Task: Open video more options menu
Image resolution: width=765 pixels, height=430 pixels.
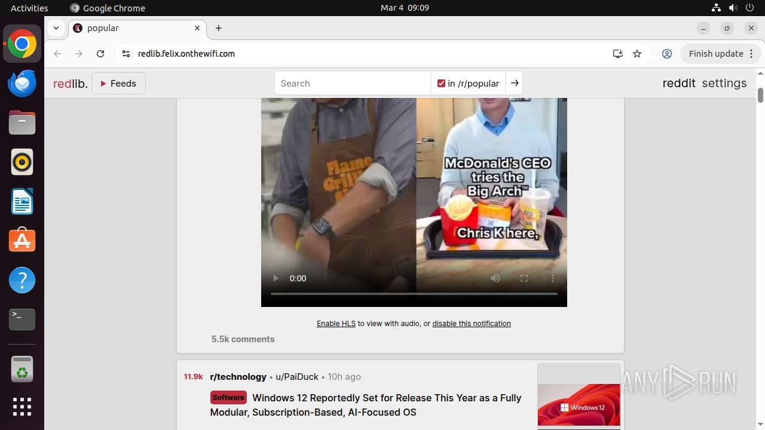Action: point(553,278)
